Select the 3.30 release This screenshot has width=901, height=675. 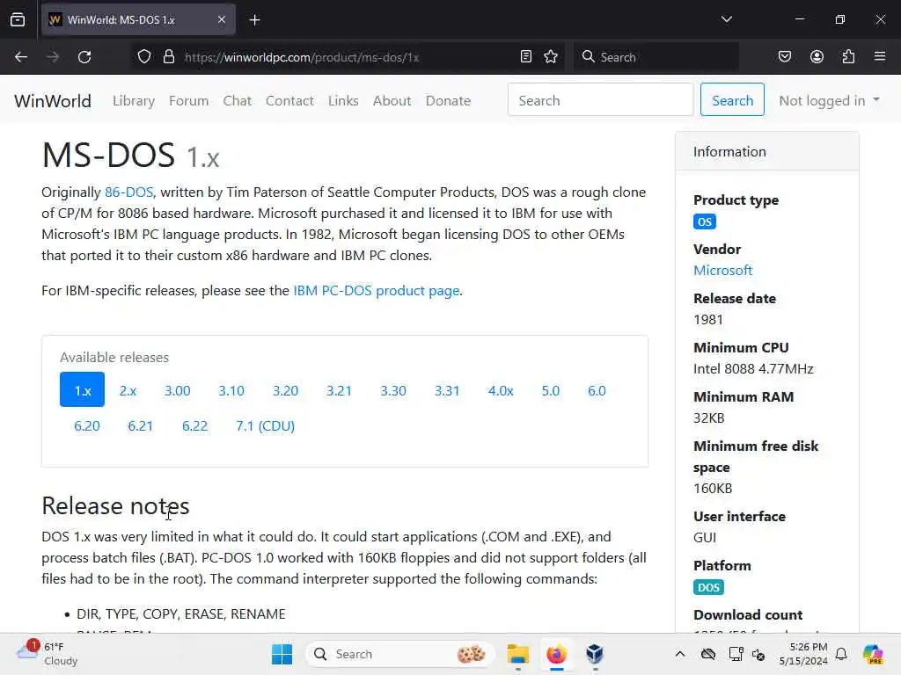[393, 391]
